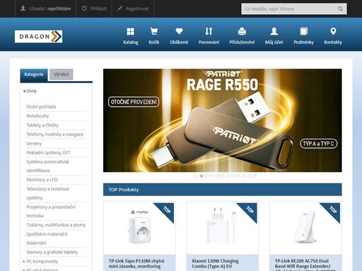Click the search input field
The image size is (362, 271).
pyautogui.click(x=290, y=9)
